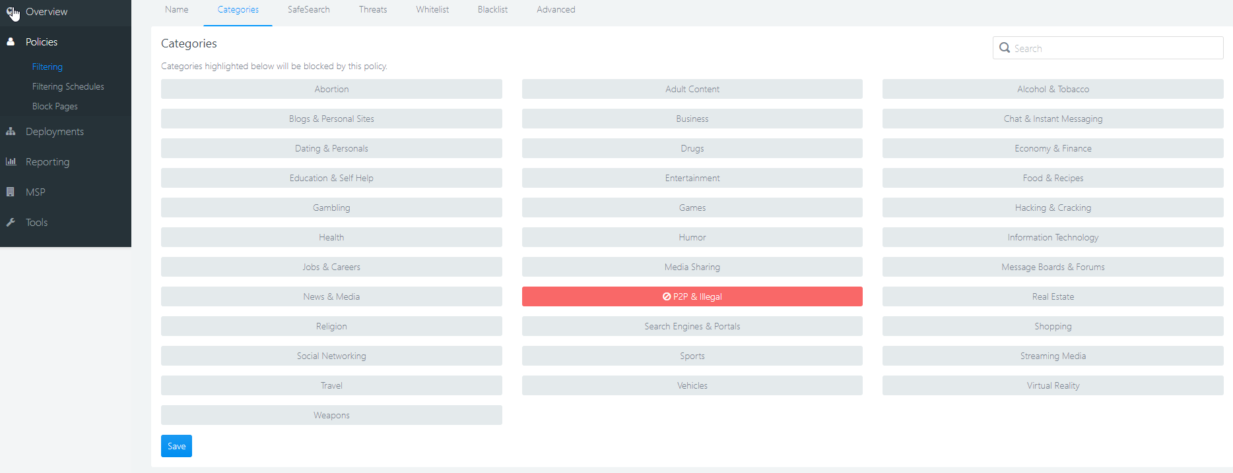Block the Social Networking category

pyautogui.click(x=331, y=356)
